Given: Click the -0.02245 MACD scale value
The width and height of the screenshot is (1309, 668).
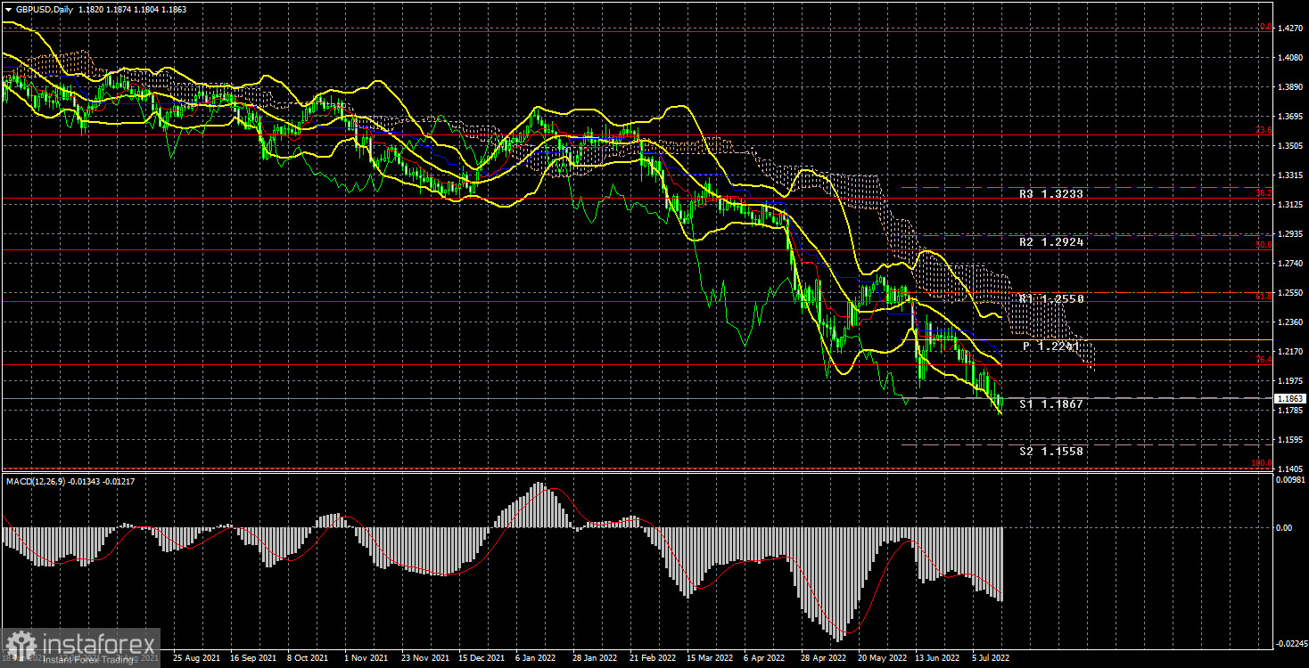Looking at the screenshot, I should coord(1290,642).
